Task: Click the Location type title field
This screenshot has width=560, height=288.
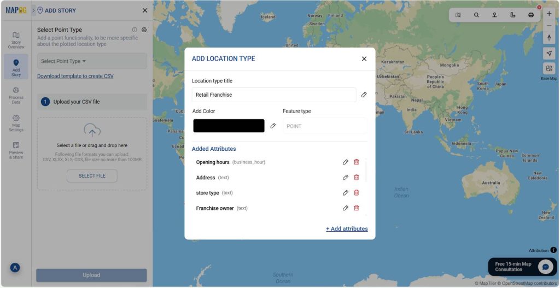Action: pos(274,95)
